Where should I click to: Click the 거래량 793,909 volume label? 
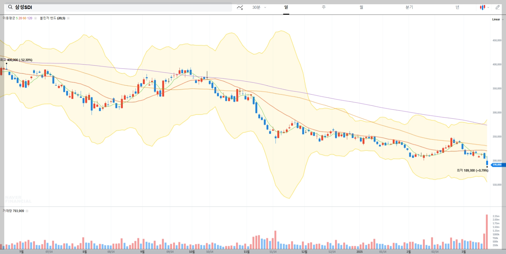pyautogui.click(x=13, y=211)
